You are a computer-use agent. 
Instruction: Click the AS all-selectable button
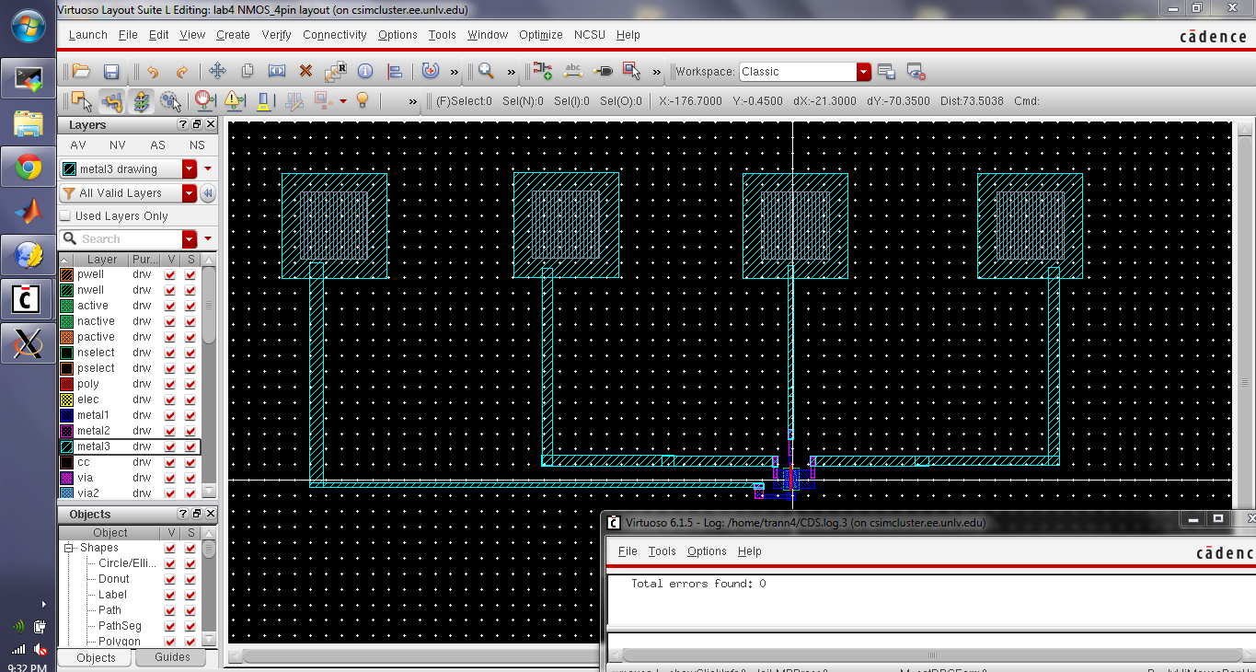coord(158,145)
